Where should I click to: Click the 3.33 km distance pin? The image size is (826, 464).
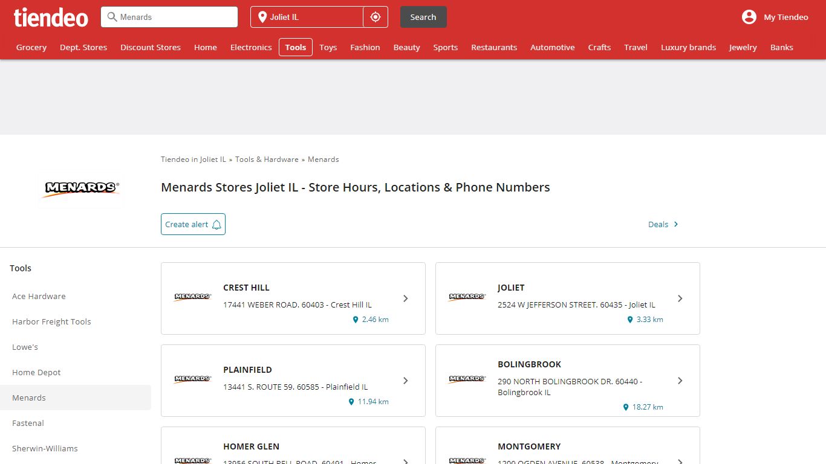click(x=630, y=320)
